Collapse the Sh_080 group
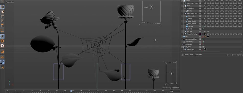Screen dimensions: 243x93 click(182, 47)
